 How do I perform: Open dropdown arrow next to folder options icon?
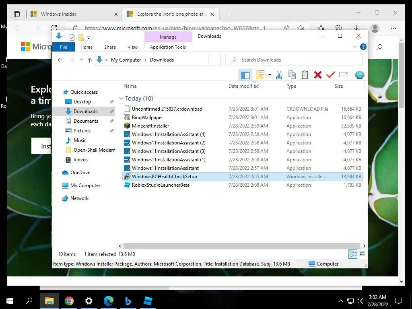coord(270,75)
